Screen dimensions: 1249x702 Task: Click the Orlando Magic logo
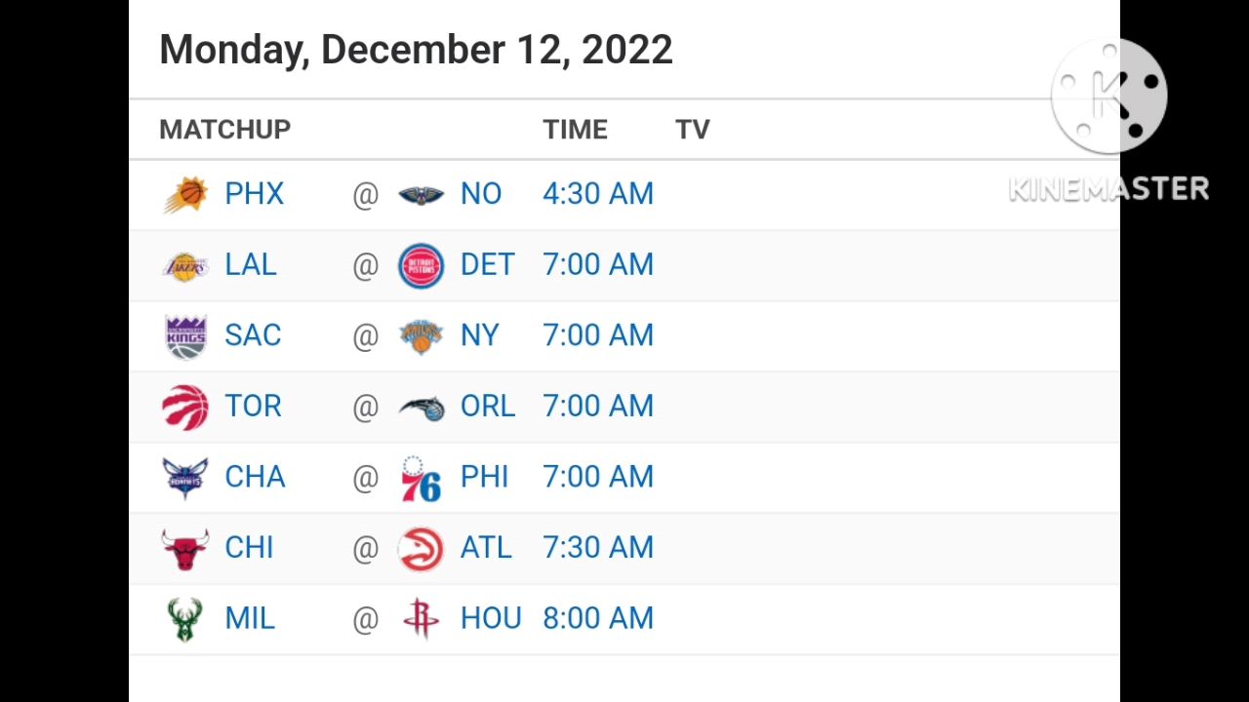pyautogui.click(x=422, y=408)
